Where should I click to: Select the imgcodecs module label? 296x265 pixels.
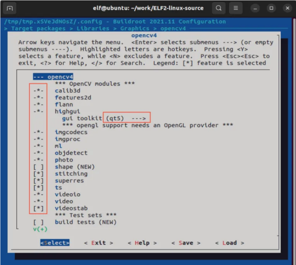pyautogui.click(x=71, y=132)
